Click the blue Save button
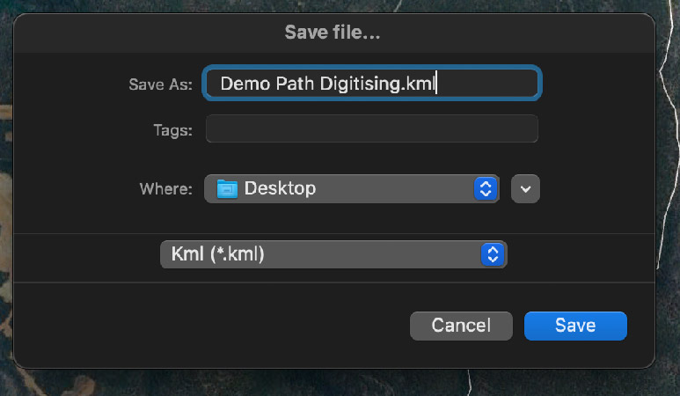This screenshot has width=680, height=396. coord(575,326)
